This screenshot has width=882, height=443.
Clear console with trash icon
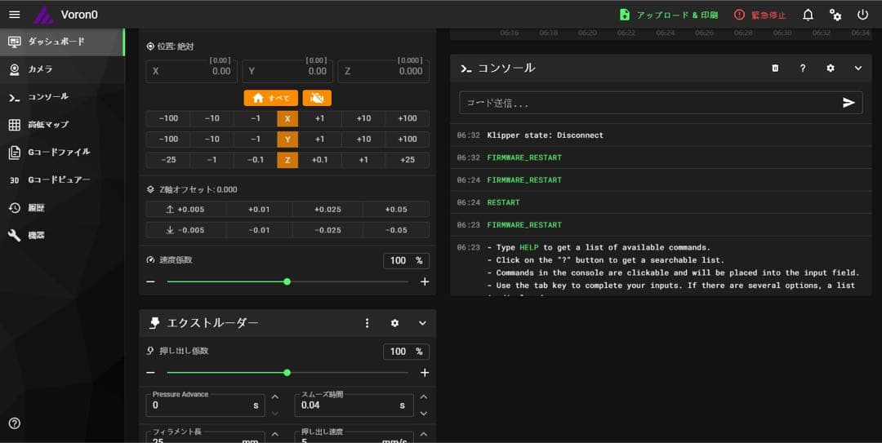(x=775, y=69)
